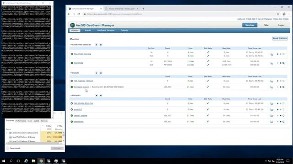293x164 pixels.
Task: Open a new browser tab
Action: (x=143, y=9)
